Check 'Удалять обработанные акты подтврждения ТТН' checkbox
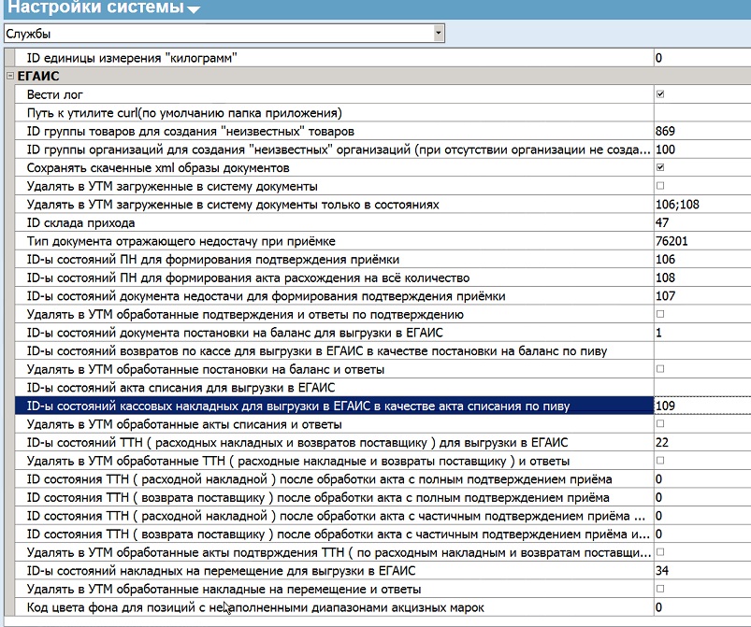The height and width of the screenshot is (627, 751). tap(660, 552)
